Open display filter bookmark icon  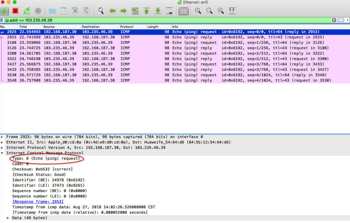2,20
